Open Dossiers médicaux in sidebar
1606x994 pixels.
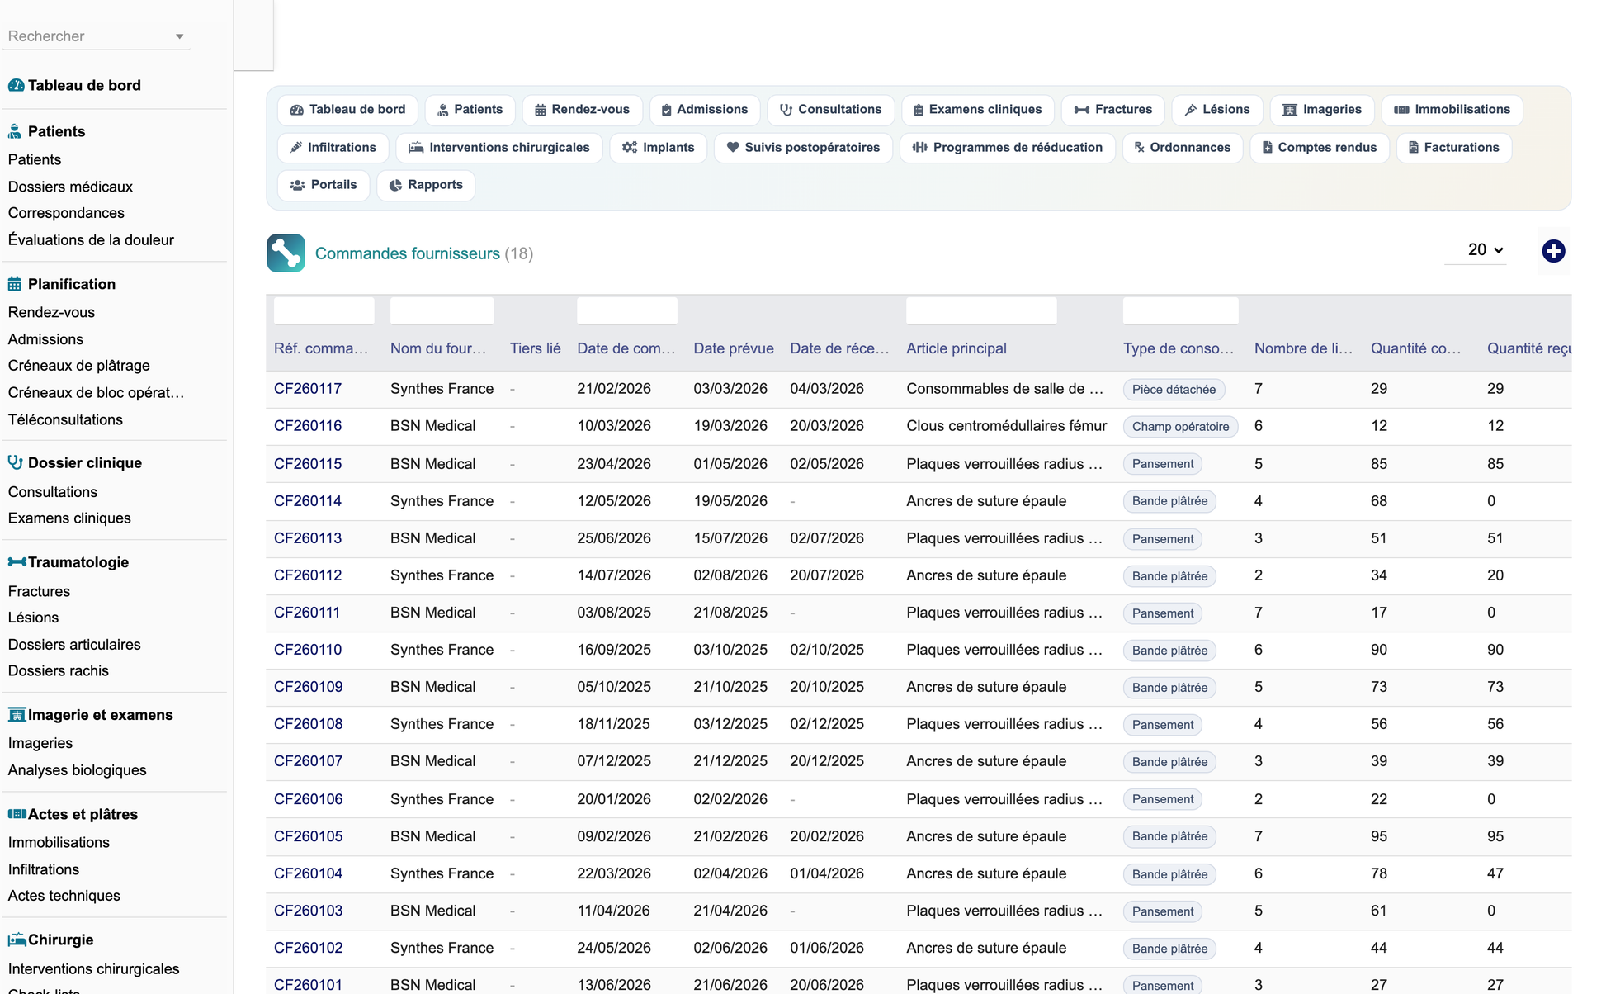coord(70,187)
